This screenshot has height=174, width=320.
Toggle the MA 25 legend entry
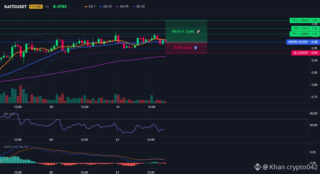point(106,6)
